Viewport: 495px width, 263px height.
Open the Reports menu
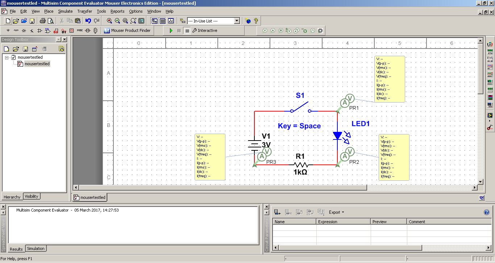tap(117, 11)
